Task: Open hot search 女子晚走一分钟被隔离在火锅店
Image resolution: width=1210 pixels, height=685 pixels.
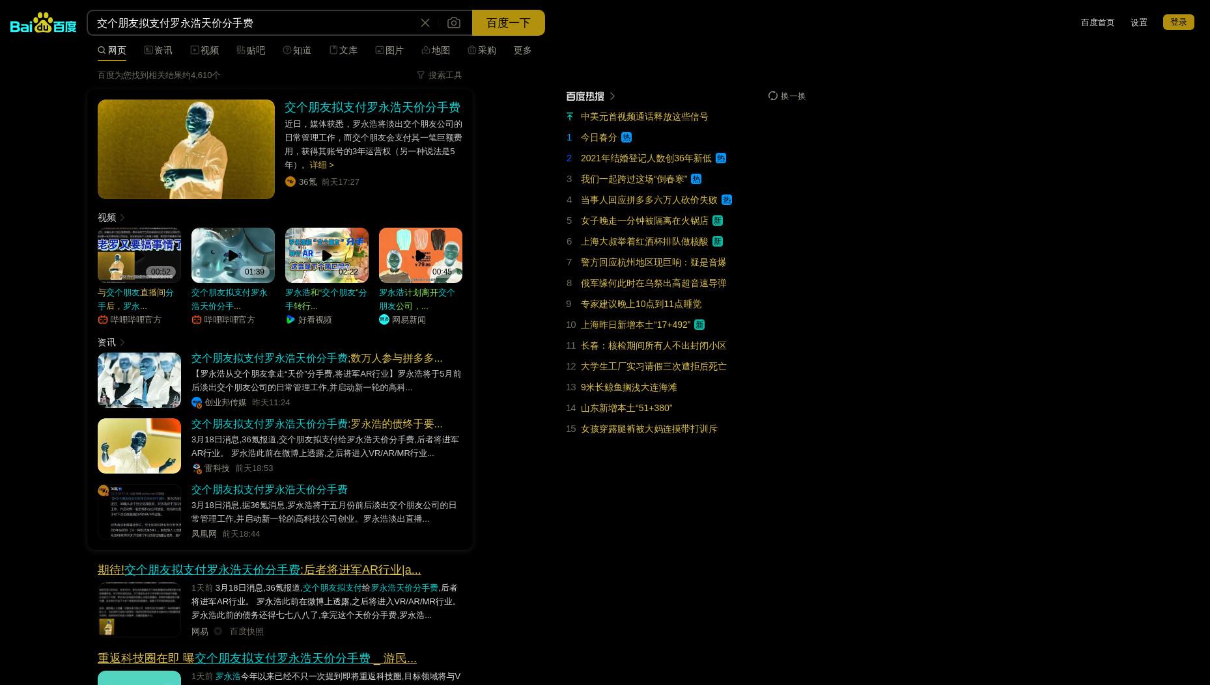Action: coord(644,221)
